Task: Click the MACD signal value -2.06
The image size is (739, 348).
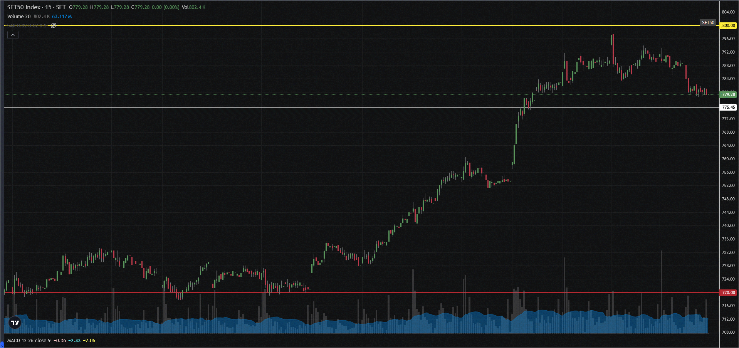Action: coord(89,341)
